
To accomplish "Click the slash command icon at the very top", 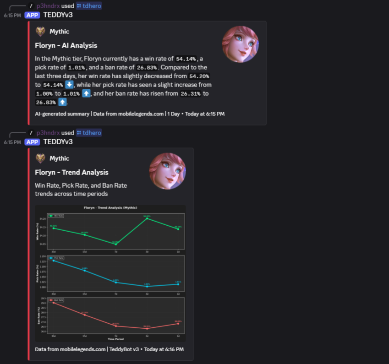I will click(31, 5).
